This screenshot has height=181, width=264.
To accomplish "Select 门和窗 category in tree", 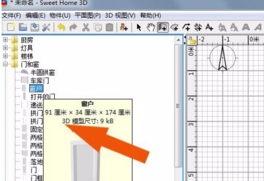I will pos(30,64).
